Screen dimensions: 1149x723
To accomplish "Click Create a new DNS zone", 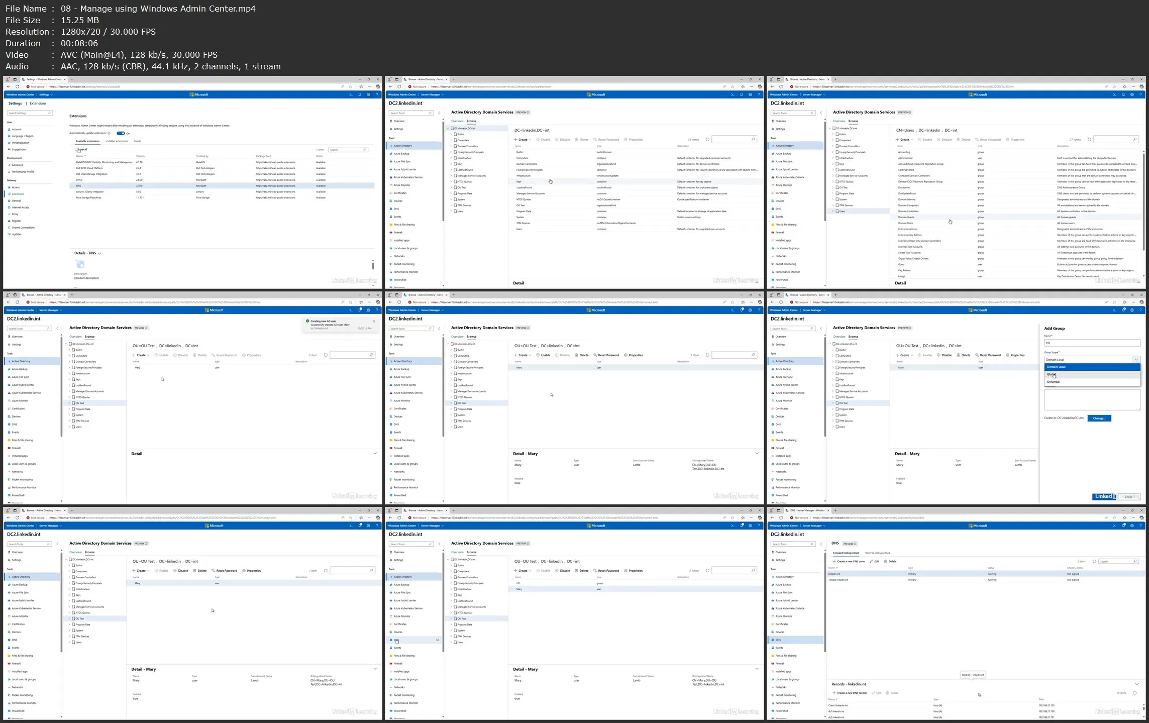I will click(849, 561).
